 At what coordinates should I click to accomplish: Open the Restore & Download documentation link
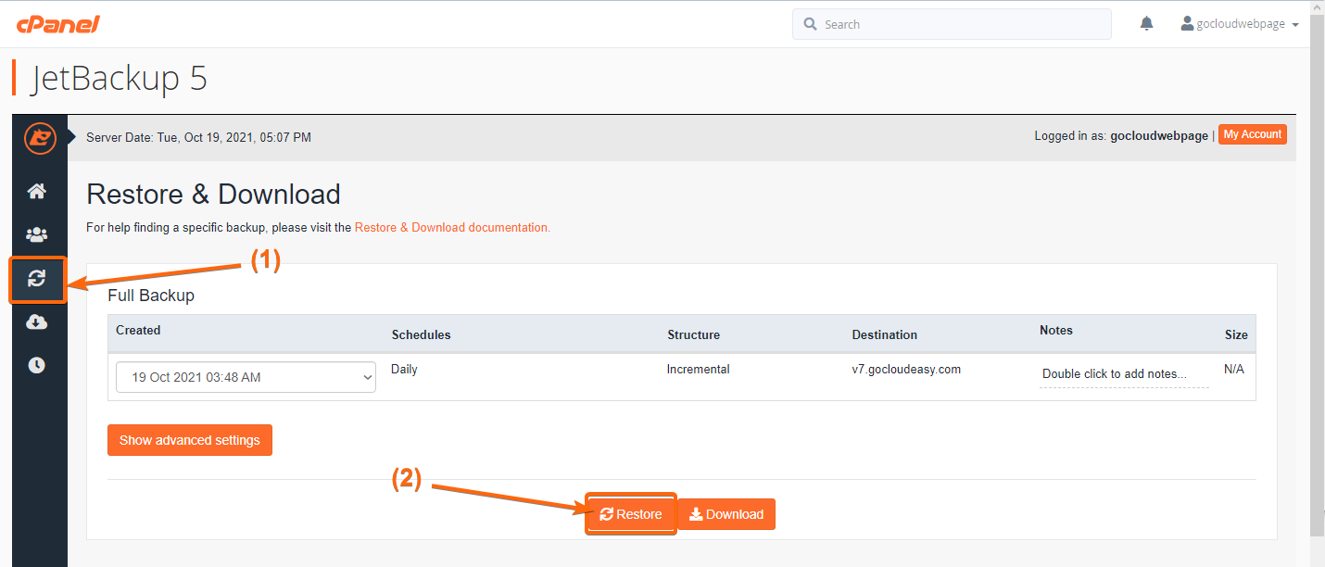452,227
